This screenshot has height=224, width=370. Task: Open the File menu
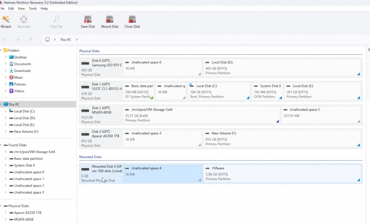[x=2, y=9]
